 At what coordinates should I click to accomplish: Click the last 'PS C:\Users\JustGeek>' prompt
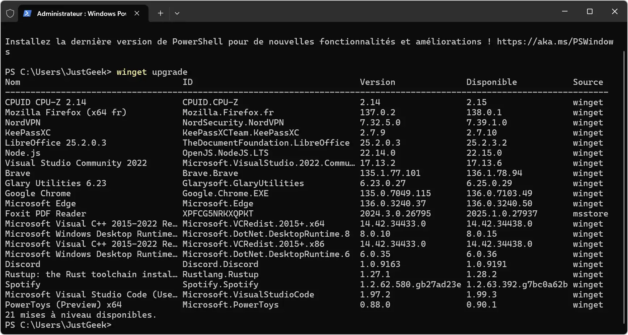click(x=58, y=325)
